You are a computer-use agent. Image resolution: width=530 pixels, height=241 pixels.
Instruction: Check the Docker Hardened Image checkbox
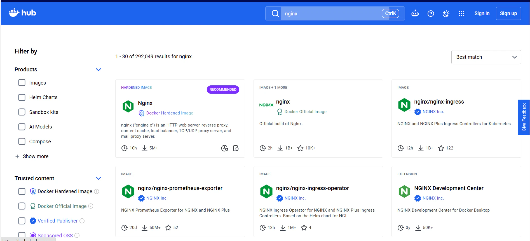22,191
